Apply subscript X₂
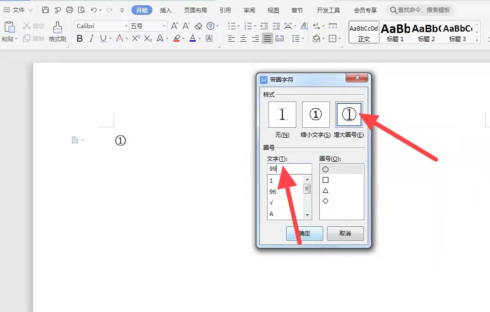490x312 pixels. (x=148, y=38)
